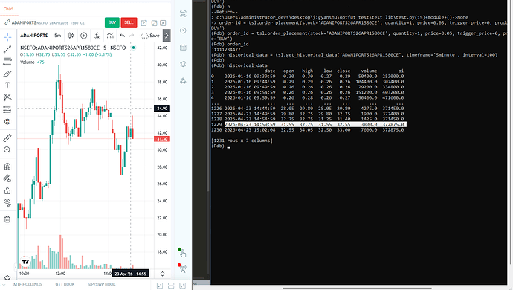Open the calendar icon in right sidebar
Image resolution: width=513 pixels, height=290 pixels.
(183, 47)
